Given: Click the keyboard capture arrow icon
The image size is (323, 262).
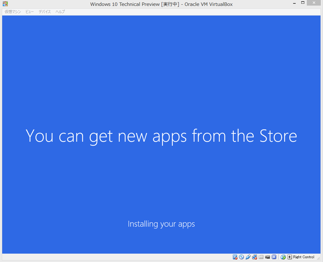Looking at the screenshot, I should point(290,257).
